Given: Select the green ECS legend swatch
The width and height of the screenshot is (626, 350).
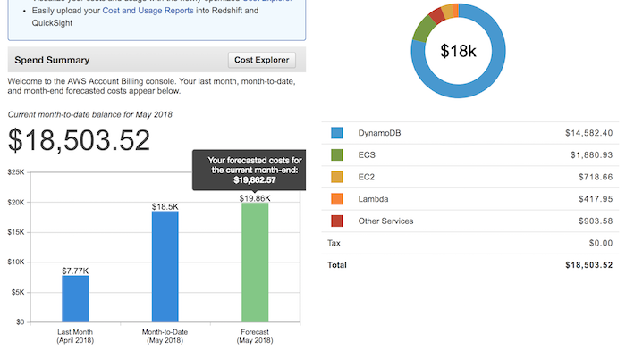Looking at the screenshot, I should click(336, 154).
